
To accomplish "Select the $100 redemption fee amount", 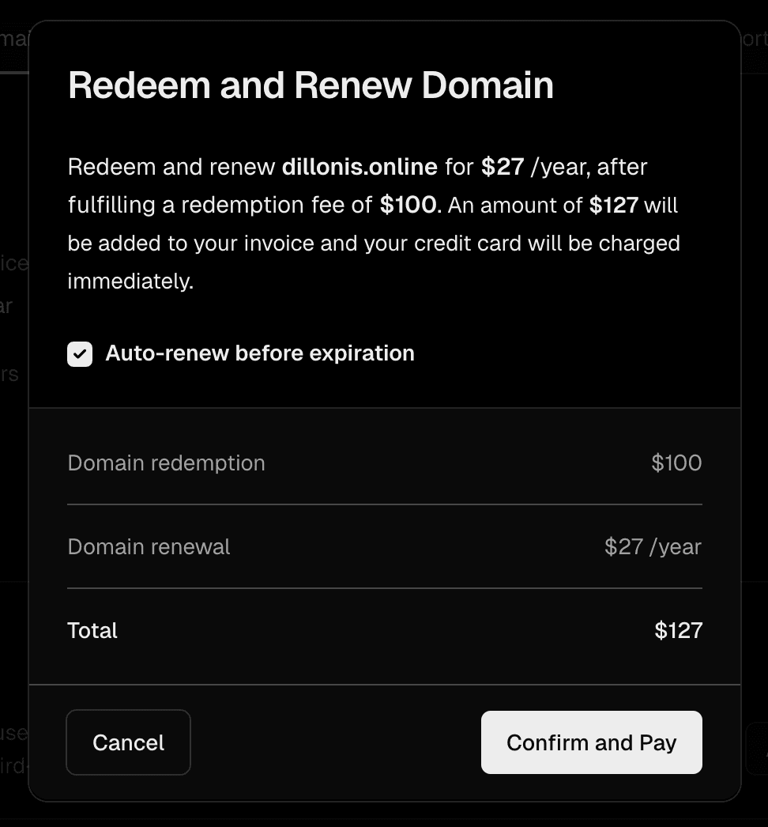I will [x=676, y=463].
